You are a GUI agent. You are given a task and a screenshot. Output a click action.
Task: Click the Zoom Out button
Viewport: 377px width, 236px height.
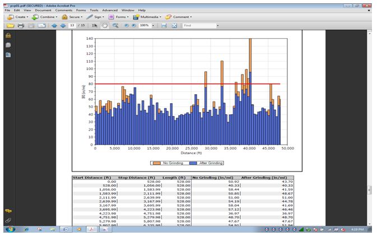pos(126,25)
